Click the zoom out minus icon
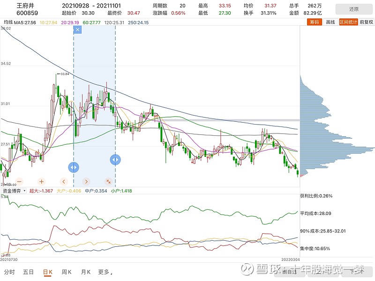This screenshot has height=281, width=375. 19,181
